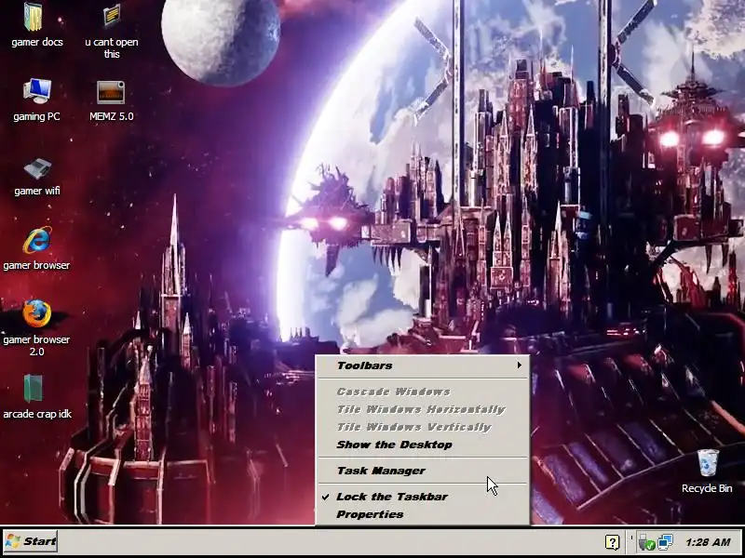Viewport: 745px width, 558px height.
Task: Click the 1:28 AM taskbar clock
Action: pos(708,542)
